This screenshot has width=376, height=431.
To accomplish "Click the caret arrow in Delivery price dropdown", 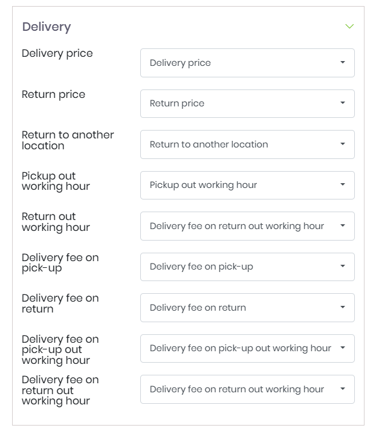I will click(x=343, y=63).
